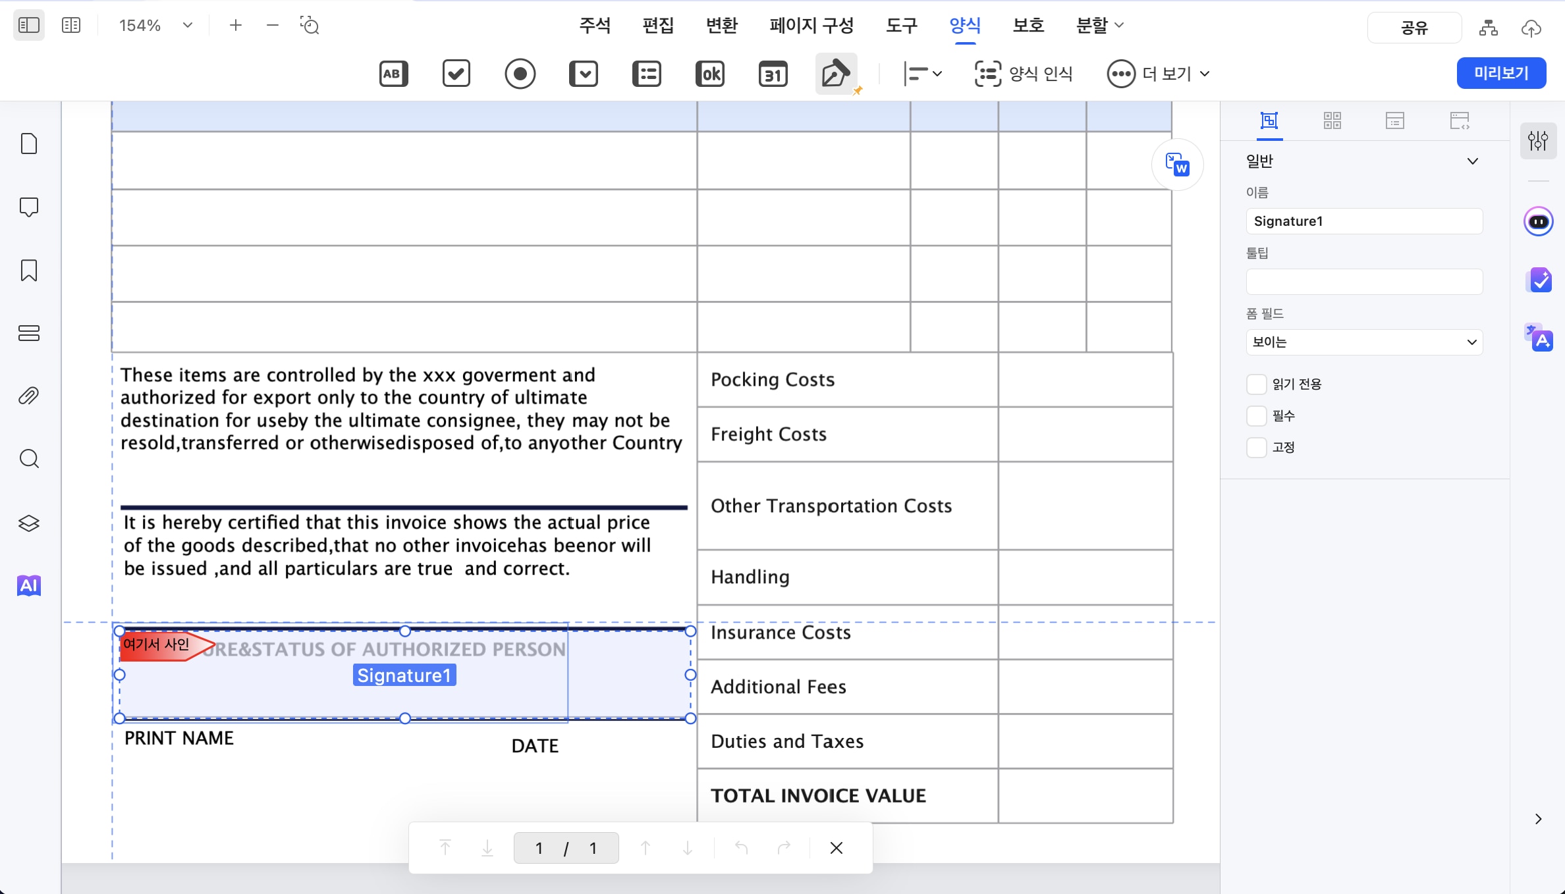
Task: Select the text field (AB) form tool
Action: pyautogui.click(x=393, y=74)
